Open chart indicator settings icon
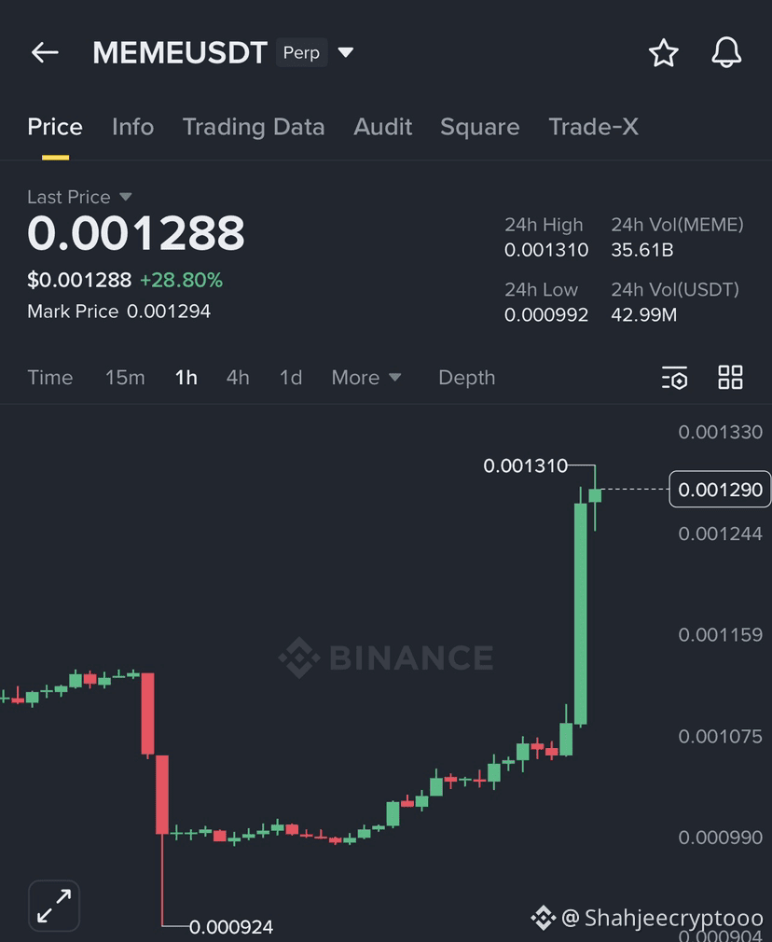The image size is (772, 942). (674, 378)
